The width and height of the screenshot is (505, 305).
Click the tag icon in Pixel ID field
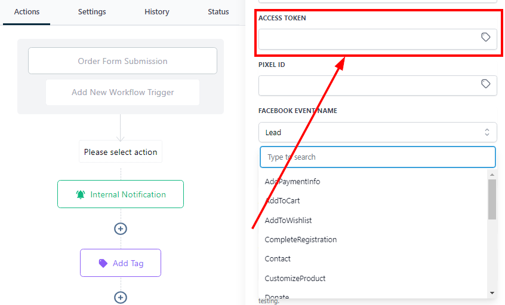pyautogui.click(x=486, y=84)
